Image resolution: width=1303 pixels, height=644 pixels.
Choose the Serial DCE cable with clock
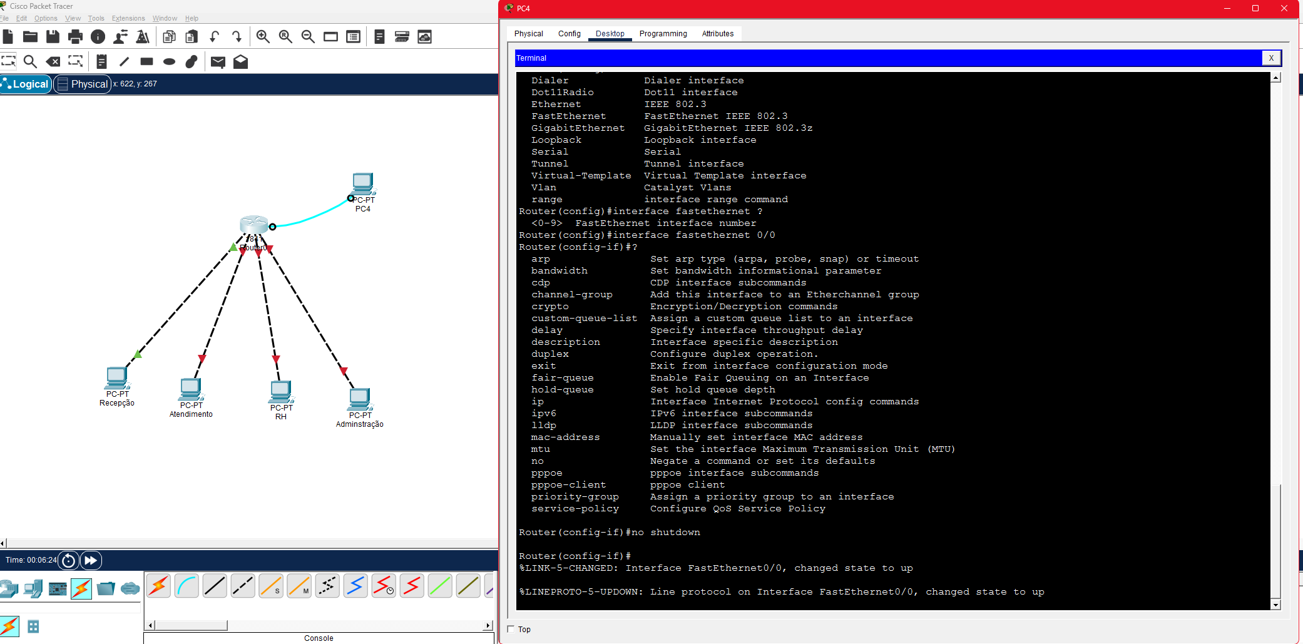pyautogui.click(x=384, y=586)
